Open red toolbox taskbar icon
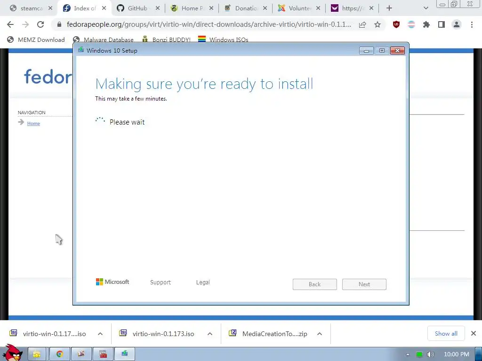Image resolution: width=482 pixels, height=361 pixels. click(x=103, y=354)
